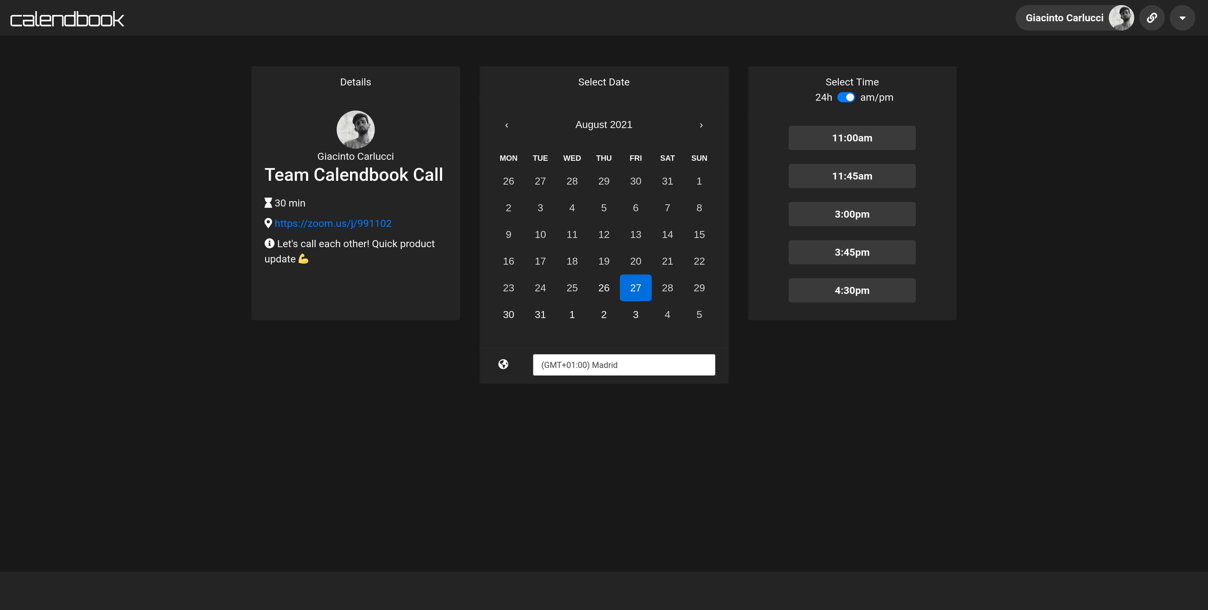Toggle the 24h / am/pm switch
This screenshot has width=1208, height=610.
click(846, 98)
